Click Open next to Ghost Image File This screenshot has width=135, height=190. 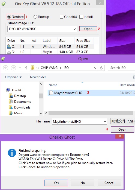coord(88,29)
